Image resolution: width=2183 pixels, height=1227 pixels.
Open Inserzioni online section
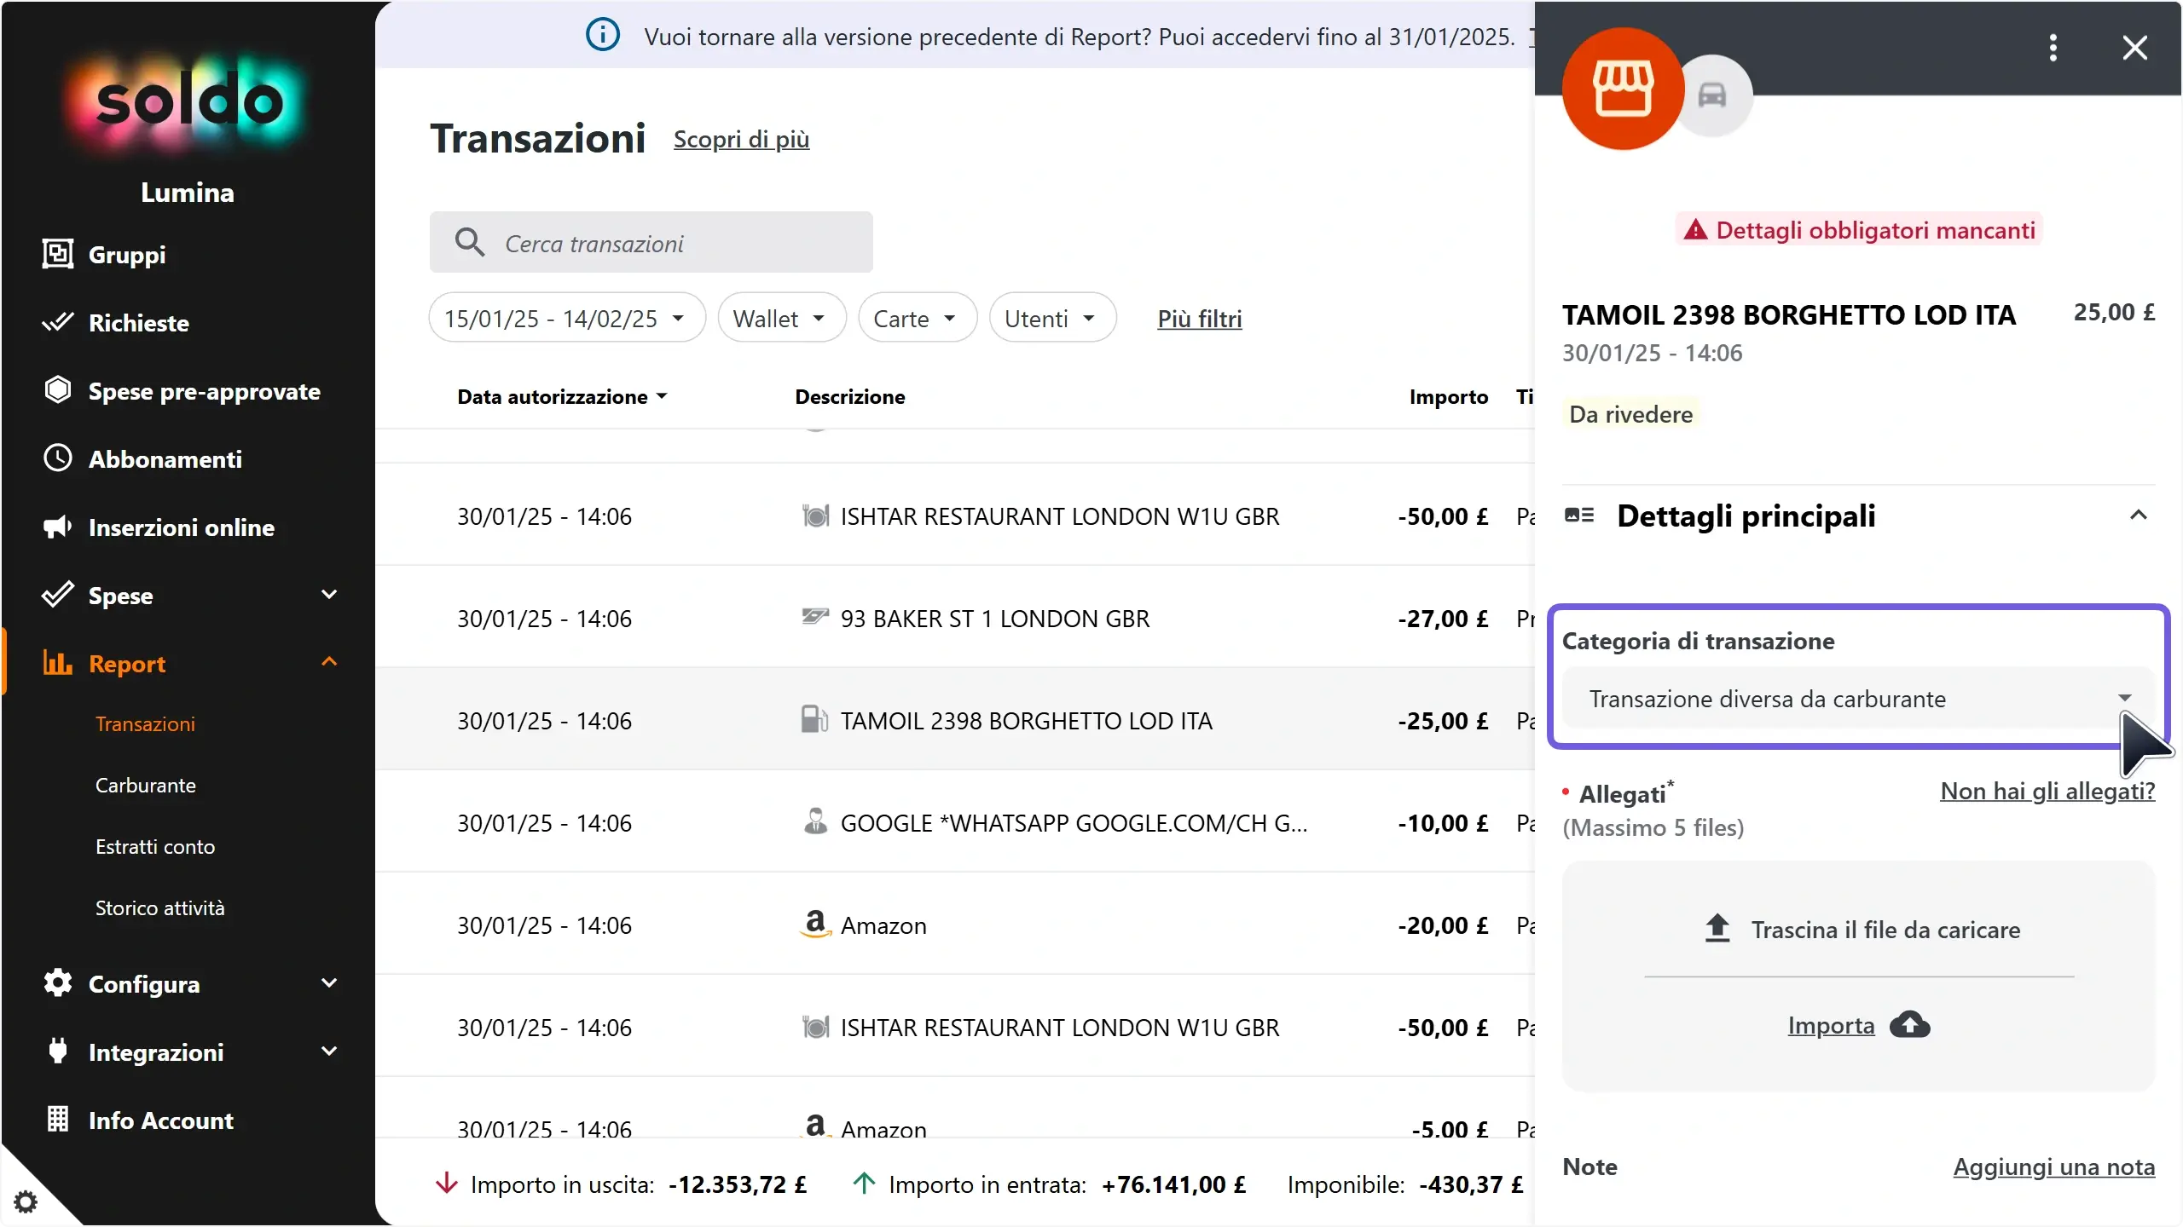point(182,527)
